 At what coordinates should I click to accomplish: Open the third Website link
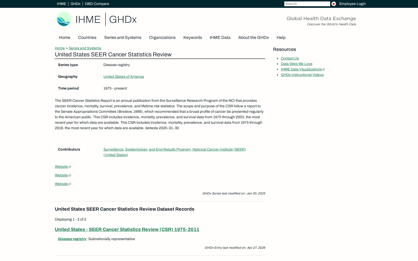coord(61,184)
